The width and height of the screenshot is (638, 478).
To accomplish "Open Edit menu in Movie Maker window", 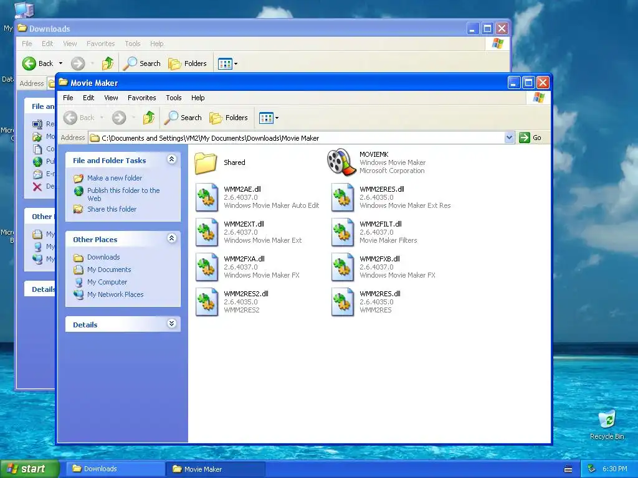I will (88, 98).
